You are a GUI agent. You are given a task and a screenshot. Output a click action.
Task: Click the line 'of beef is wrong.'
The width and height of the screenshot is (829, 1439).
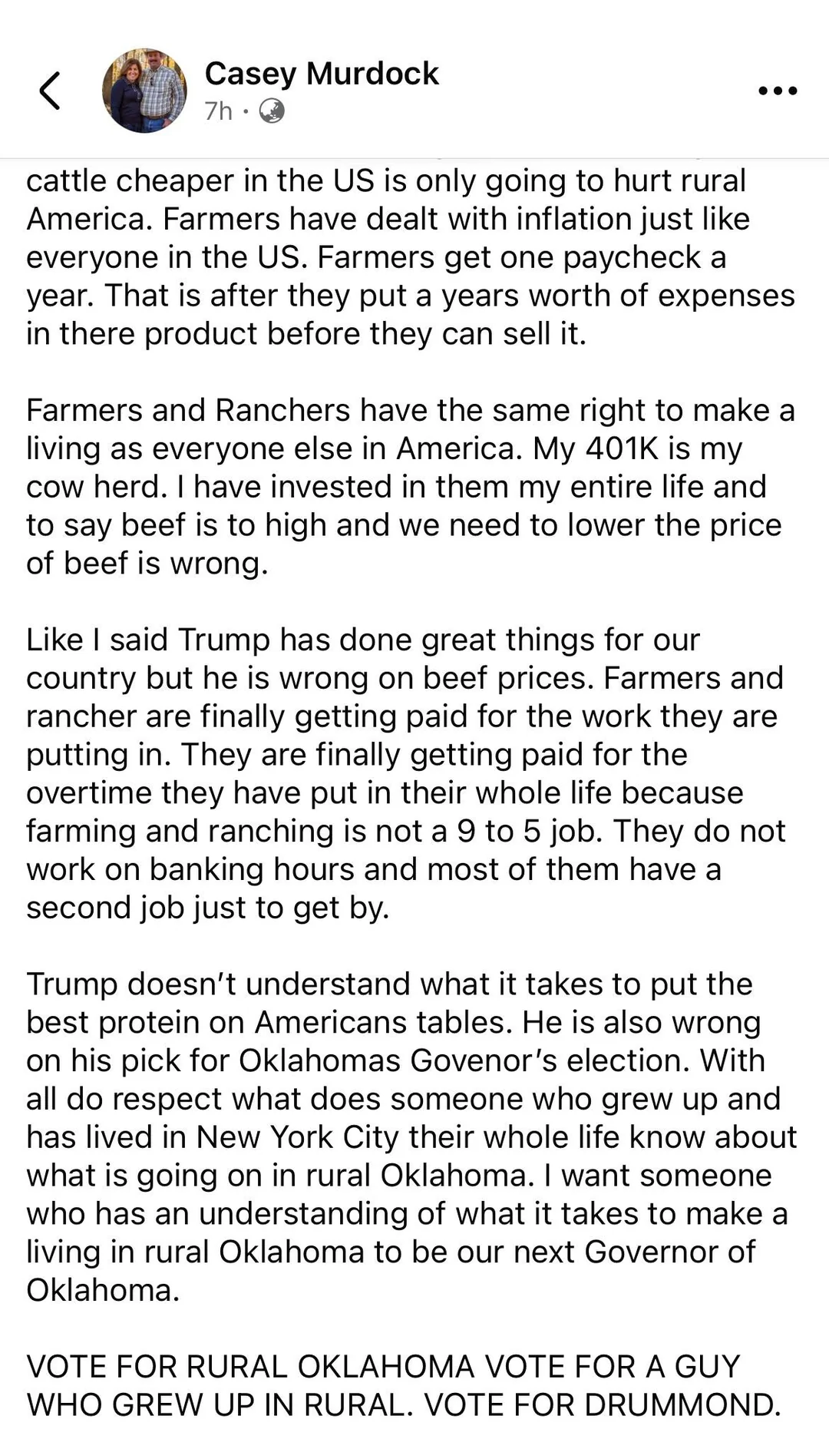coord(147,563)
